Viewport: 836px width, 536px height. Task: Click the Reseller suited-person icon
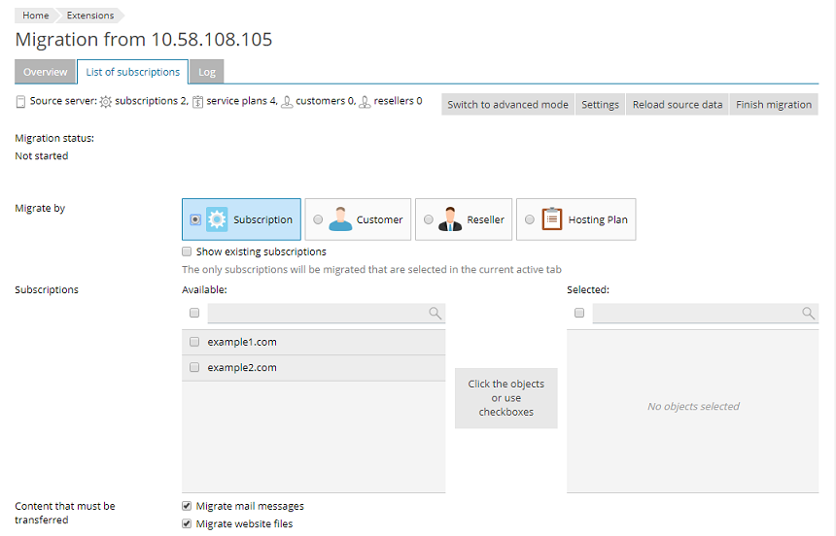450,219
